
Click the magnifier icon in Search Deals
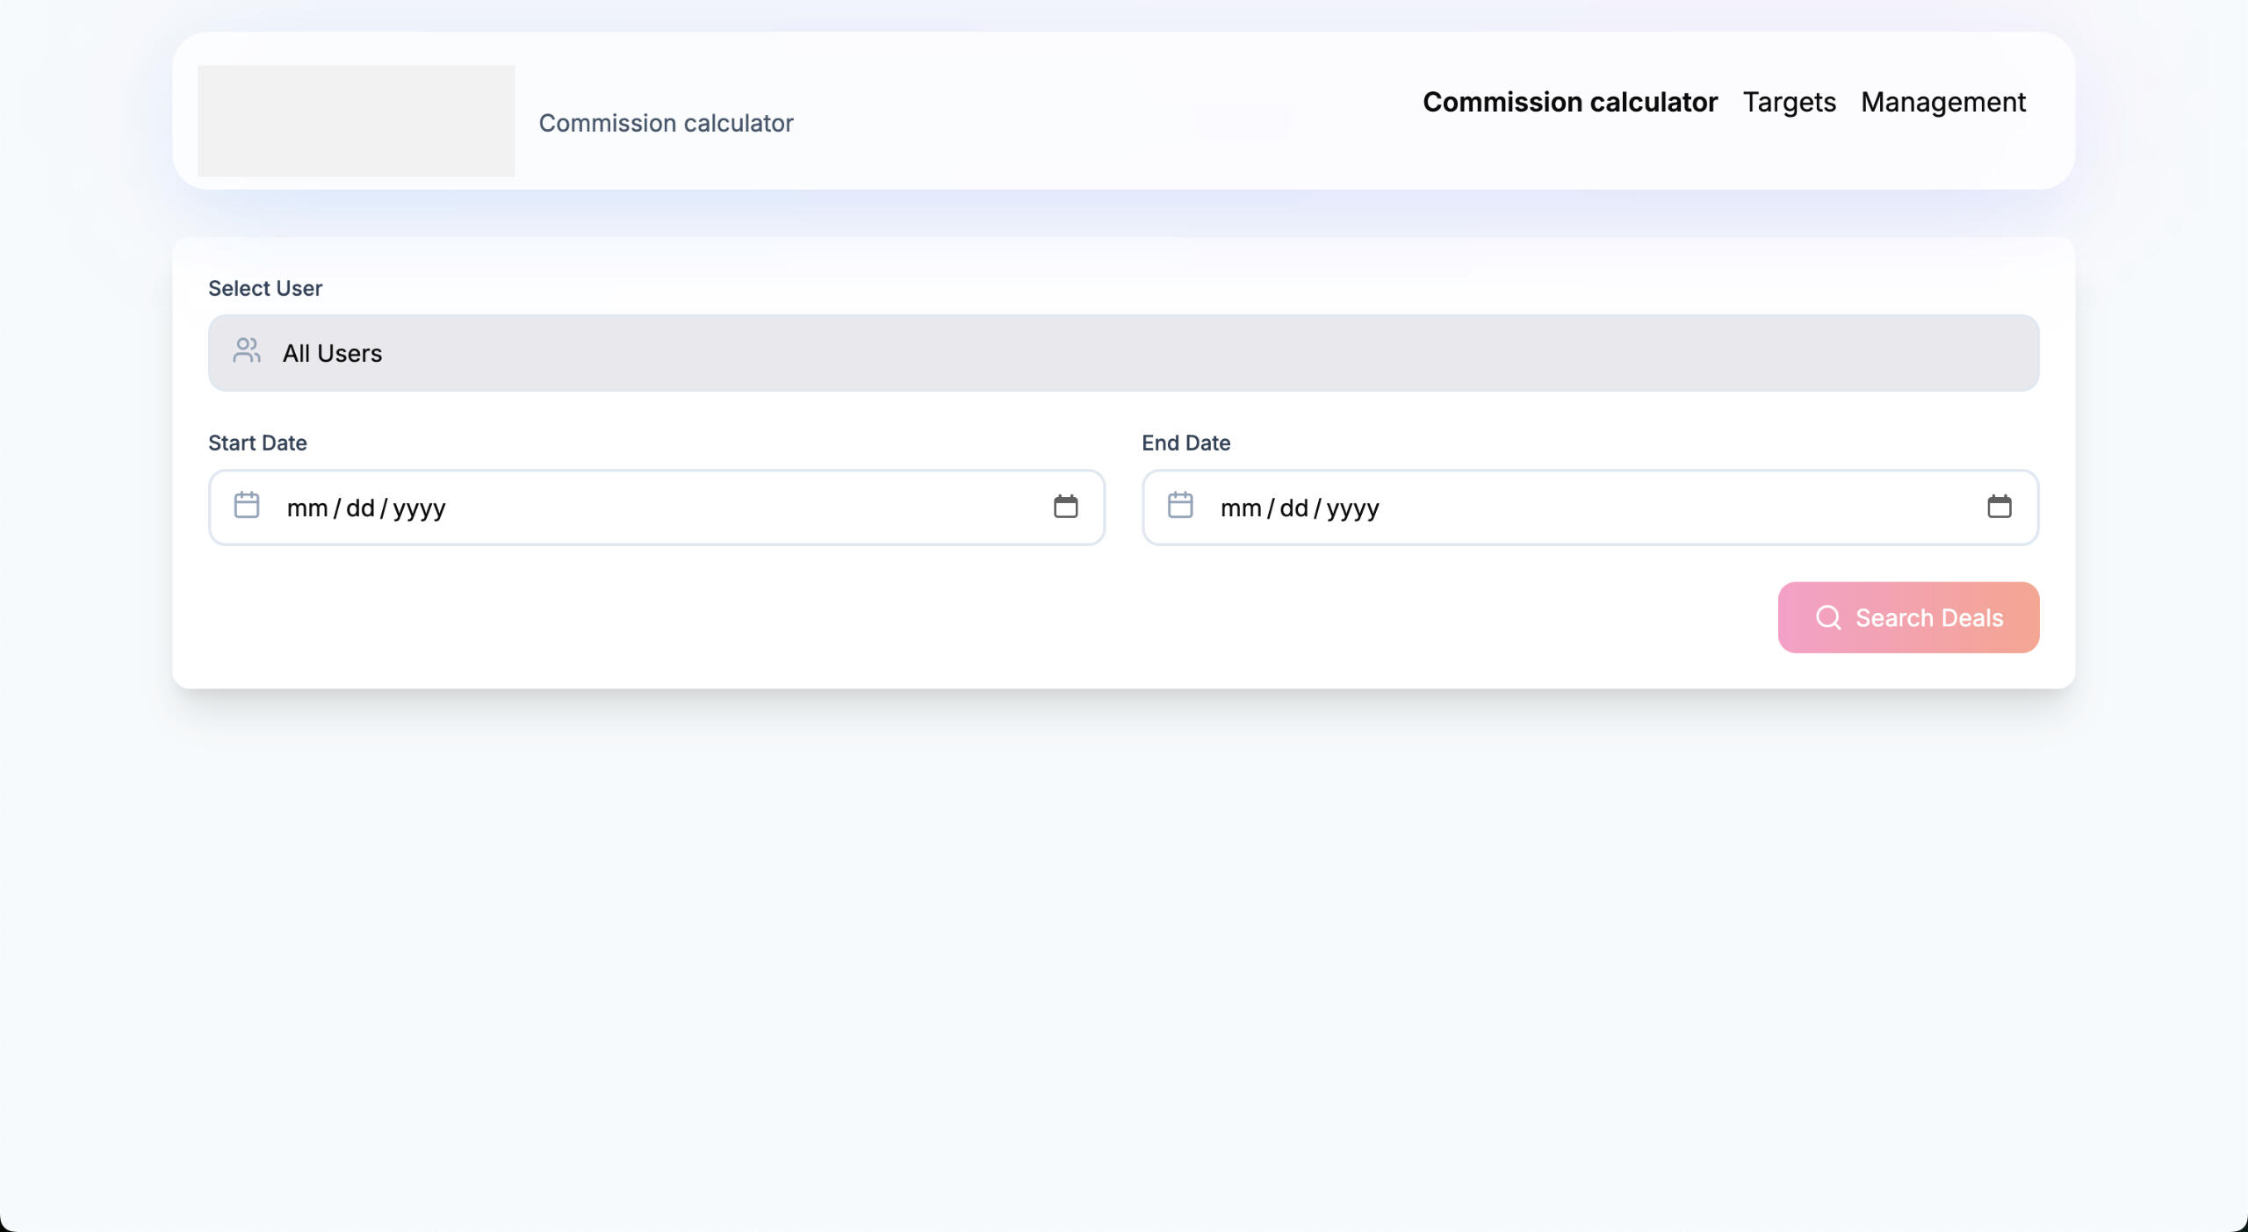tap(1828, 617)
